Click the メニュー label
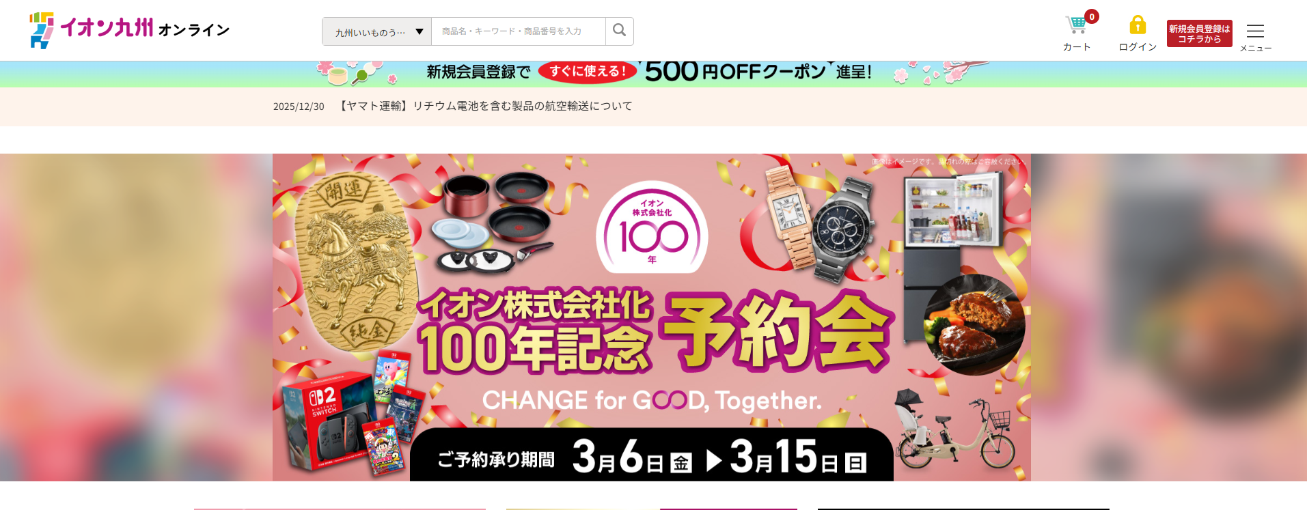Viewport: 1307px width, 510px height. 1256,48
